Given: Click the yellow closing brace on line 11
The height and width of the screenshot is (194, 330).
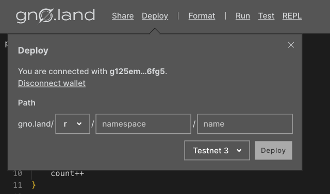Looking at the screenshot, I should point(34,185).
